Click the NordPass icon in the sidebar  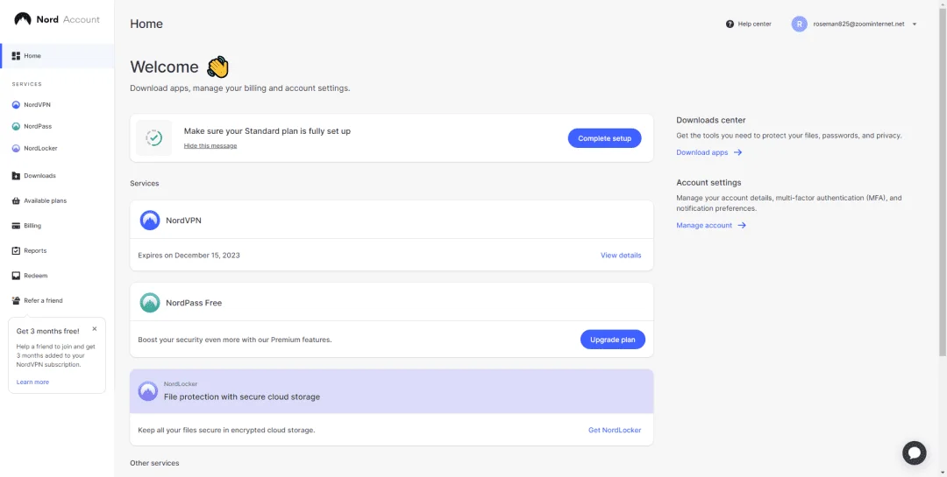[17, 127]
